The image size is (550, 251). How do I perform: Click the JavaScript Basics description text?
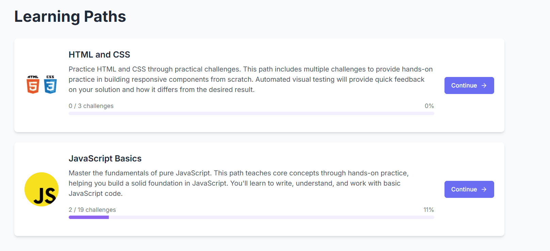pos(239,183)
